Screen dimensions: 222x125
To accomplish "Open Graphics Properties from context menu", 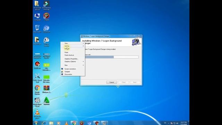I will click(x=73, y=59).
